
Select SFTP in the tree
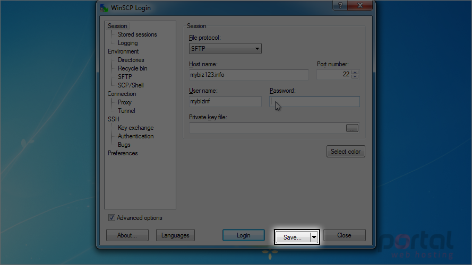click(125, 77)
